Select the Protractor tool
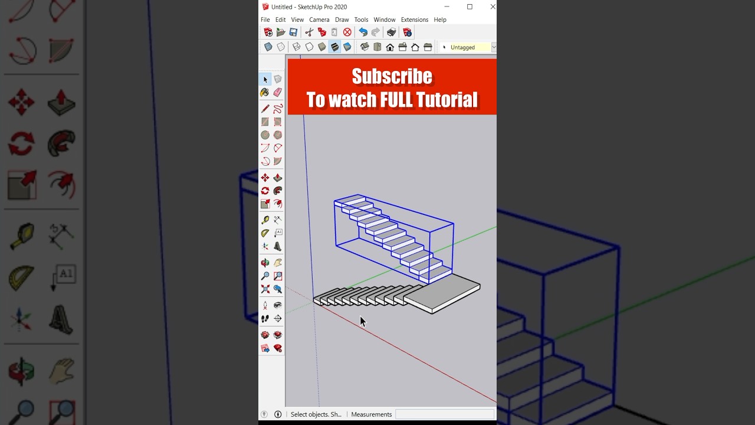 click(265, 233)
